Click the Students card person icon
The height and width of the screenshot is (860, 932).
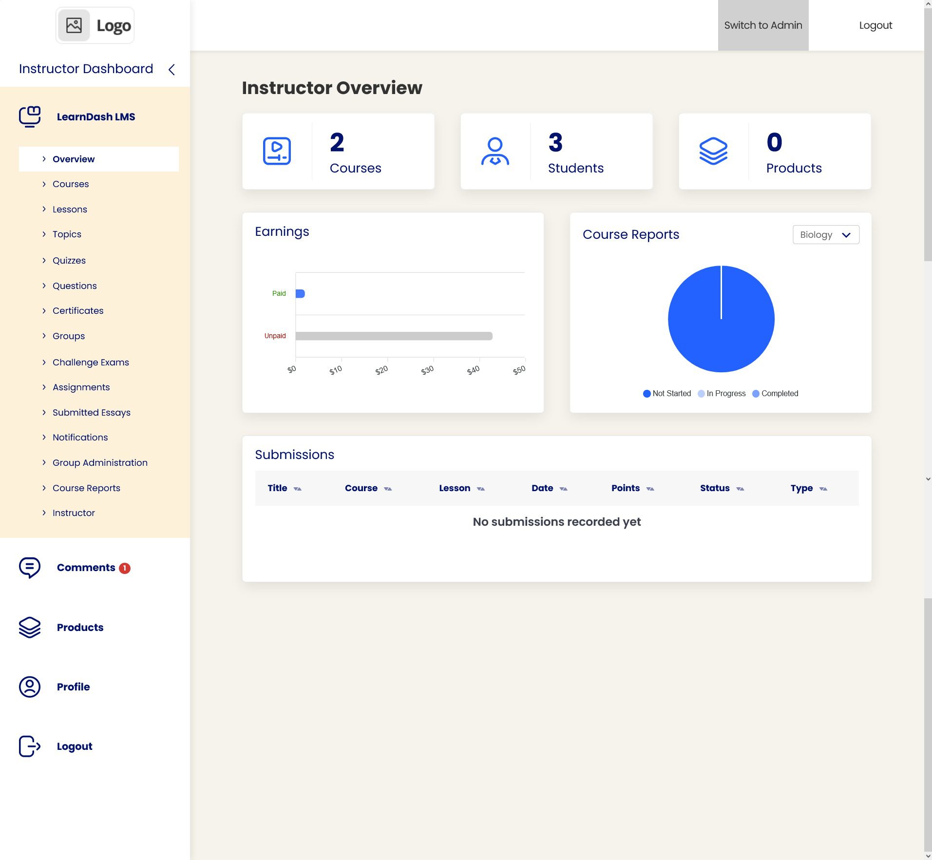tap(495, 151)
